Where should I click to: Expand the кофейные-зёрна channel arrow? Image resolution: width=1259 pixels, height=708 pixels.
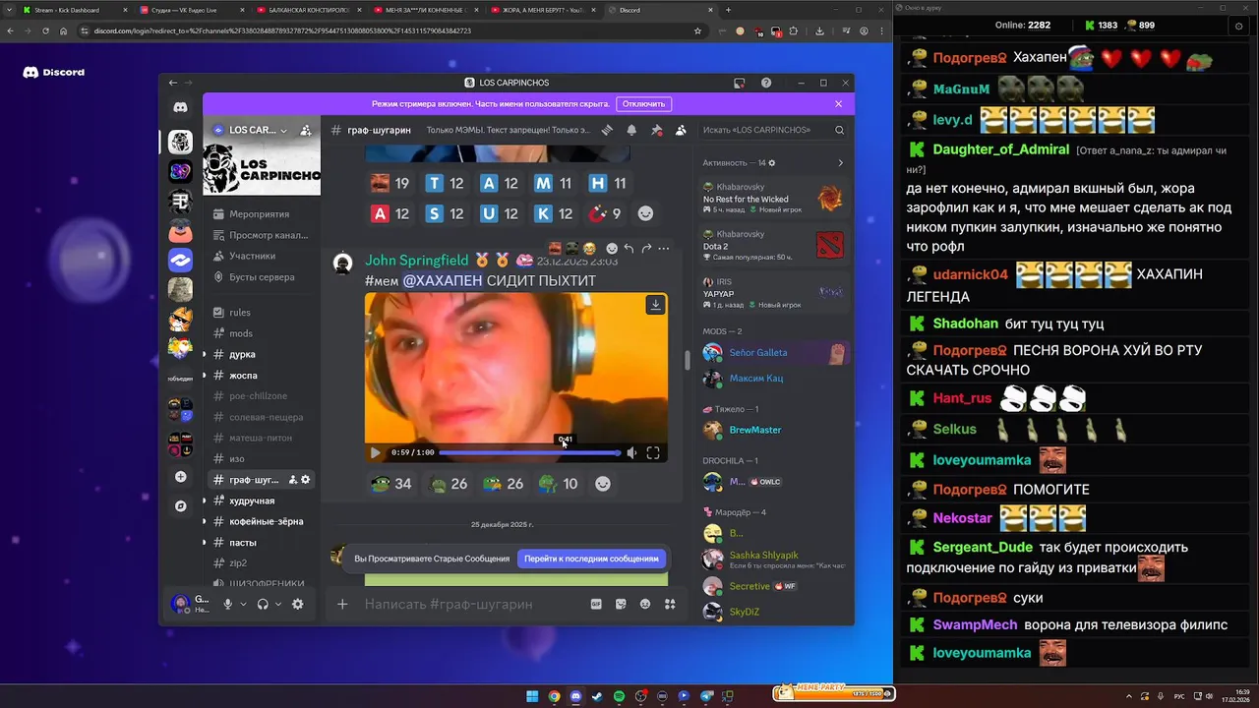click(x=205, y=521)
